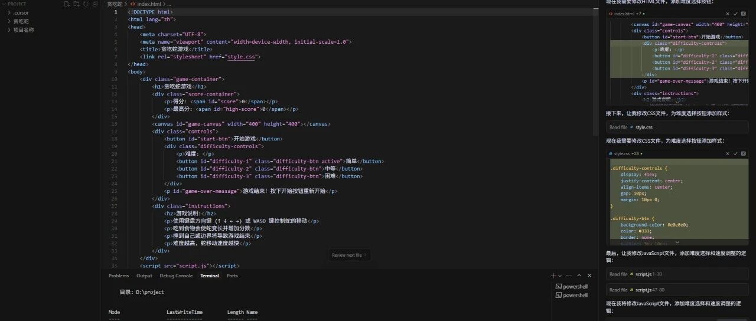Accept style.css changes with checkmark icon
This screenshot has height=321, width=756.
pos(735,153)
